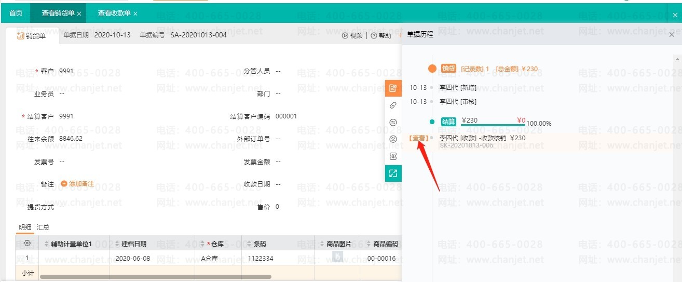Click the 查看 link beside receipt record
The width and height of the screenshot is (682, 282).
point(418,138)
